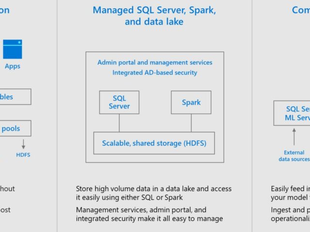
Task: Click the partially cut-off box above pools
Action: 15,97
